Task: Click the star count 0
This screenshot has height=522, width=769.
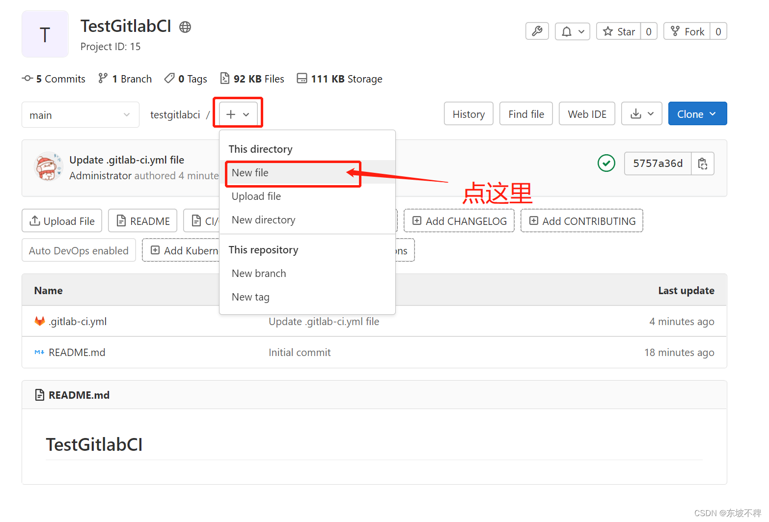Action: coord(649,31)
